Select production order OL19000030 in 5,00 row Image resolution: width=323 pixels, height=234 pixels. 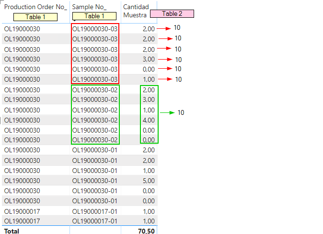(22, 181)
